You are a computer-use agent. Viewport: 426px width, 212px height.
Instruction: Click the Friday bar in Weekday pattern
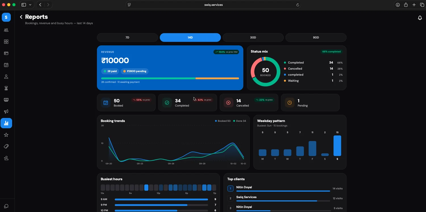[x=312, y=149]
